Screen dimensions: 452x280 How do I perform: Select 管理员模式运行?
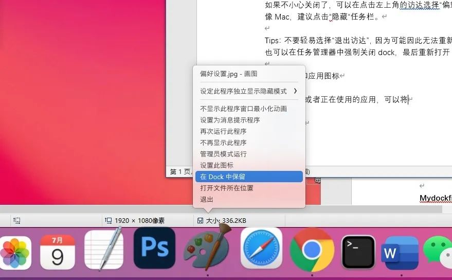click(249, 154)
